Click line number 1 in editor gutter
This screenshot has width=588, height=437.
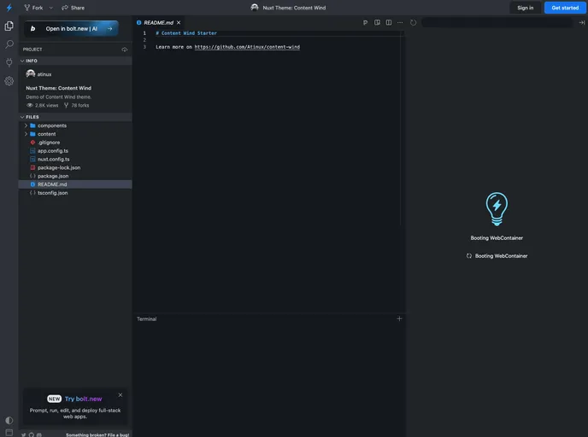pyautogui.click(x=144, y=33)
